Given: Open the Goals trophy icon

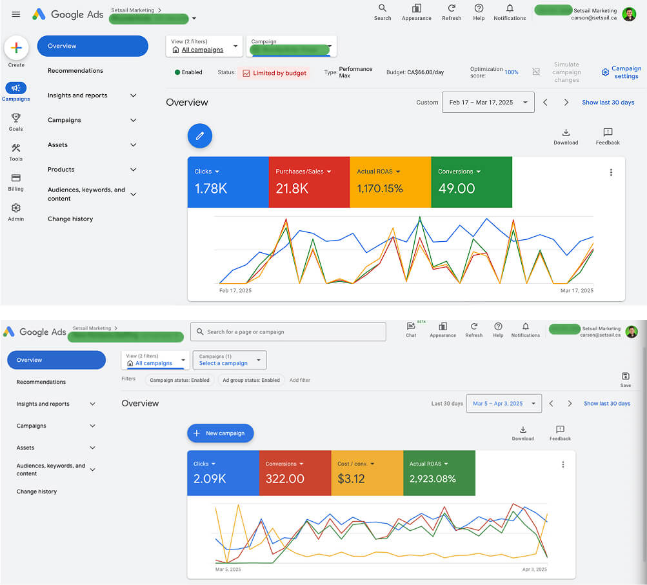Looking at the screenshot, I should [16, 118].
